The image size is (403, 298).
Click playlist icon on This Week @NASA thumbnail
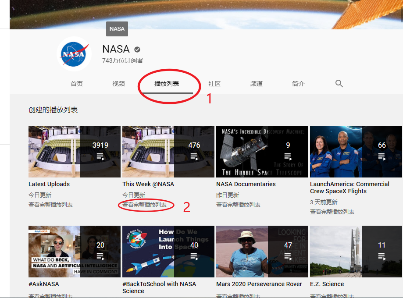pyautogui.click(x=194, y=156)
